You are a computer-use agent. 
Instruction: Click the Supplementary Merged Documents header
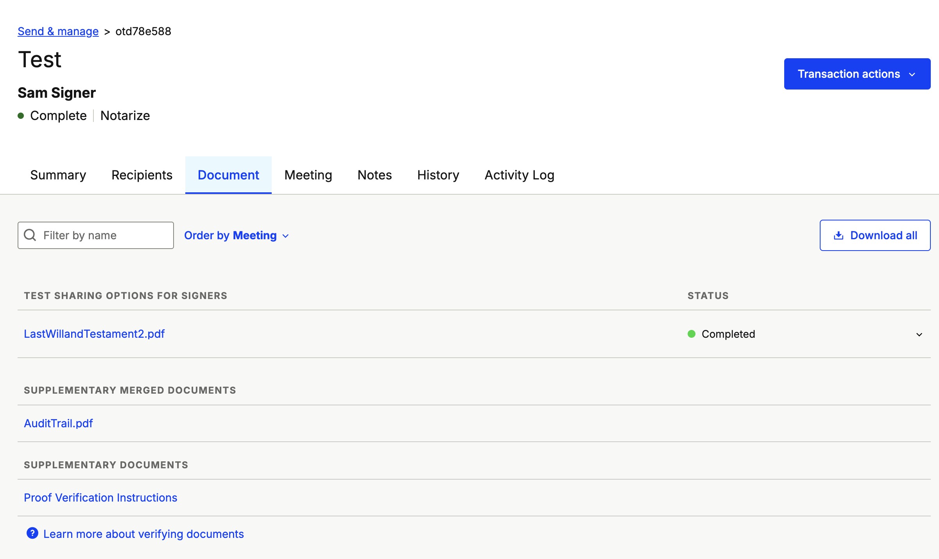coord(130,390)
